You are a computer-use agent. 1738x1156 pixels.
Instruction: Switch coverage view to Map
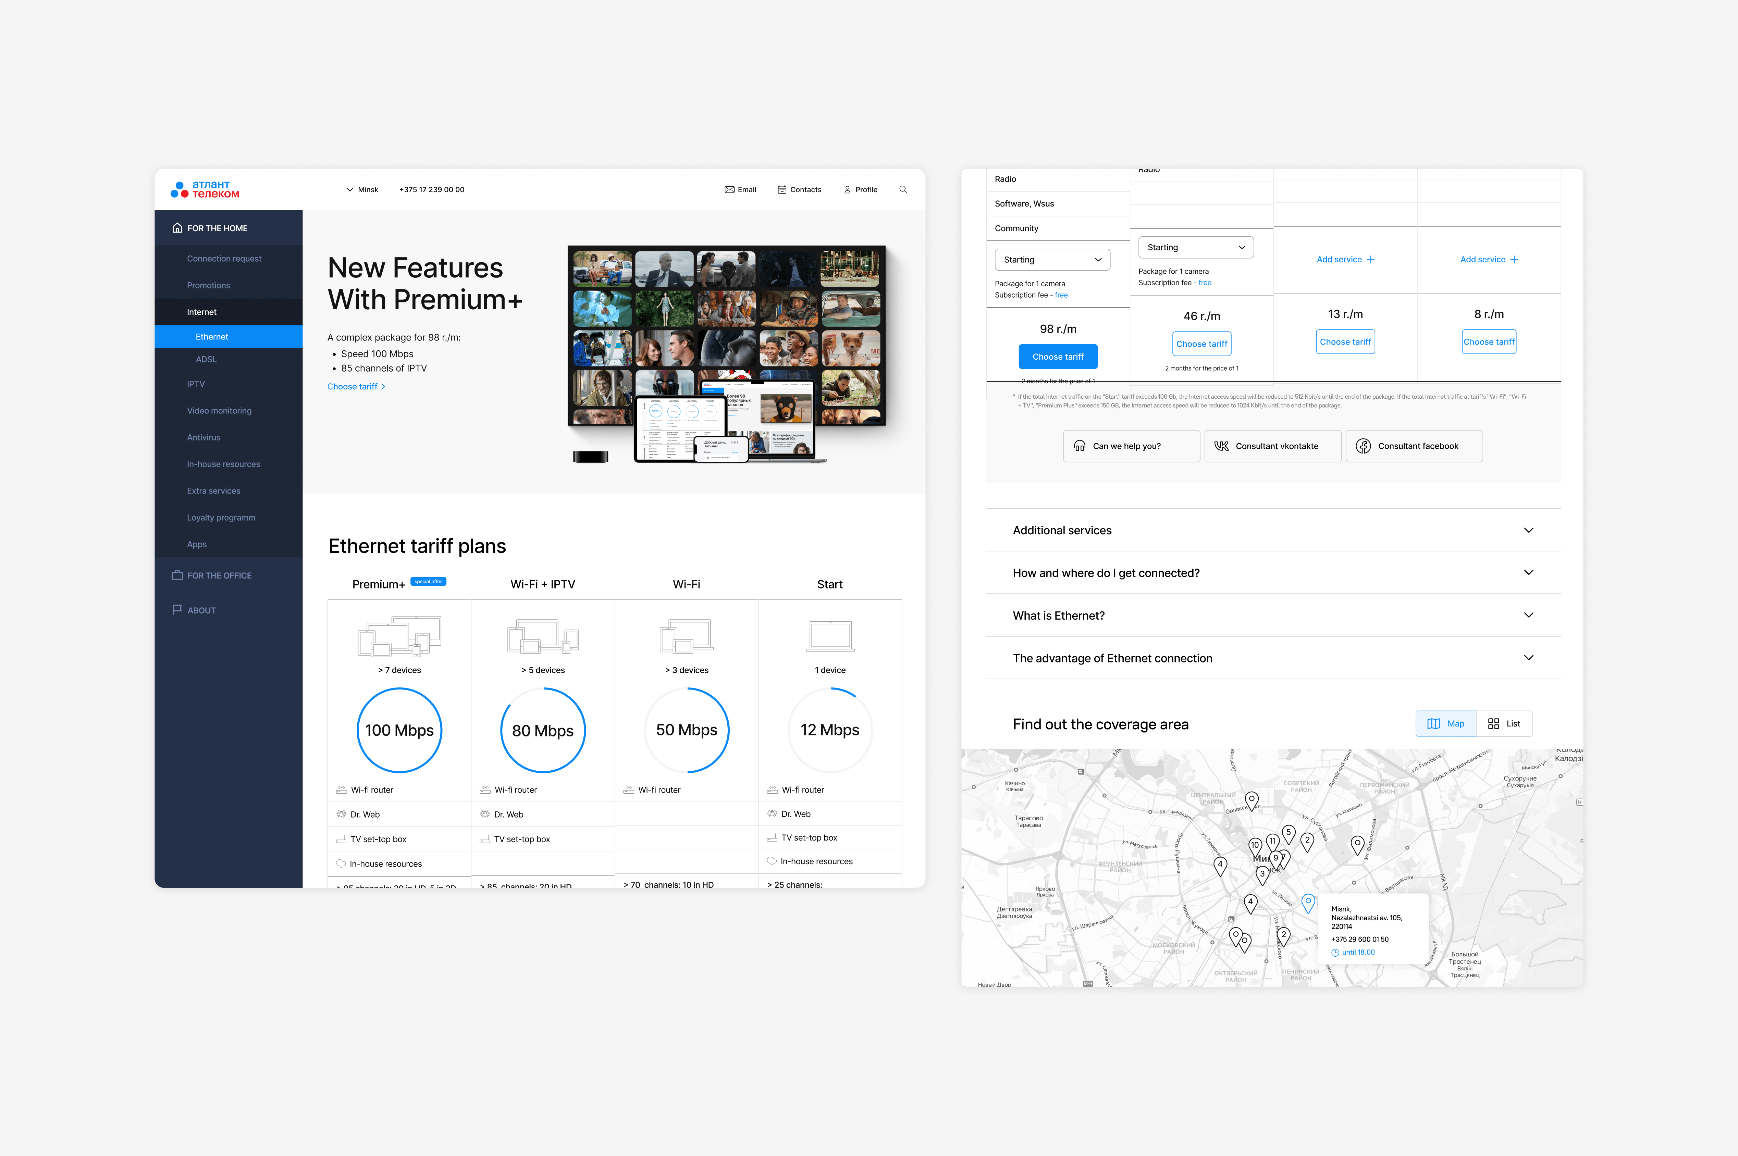[1446, 723]
